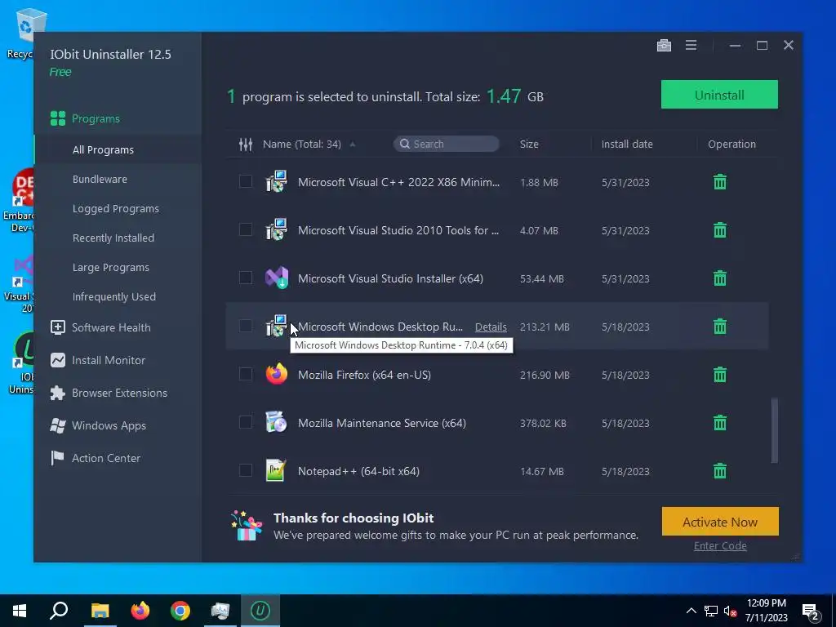Click the Enter Code link

pyautogui.click(x=720, y=545)
